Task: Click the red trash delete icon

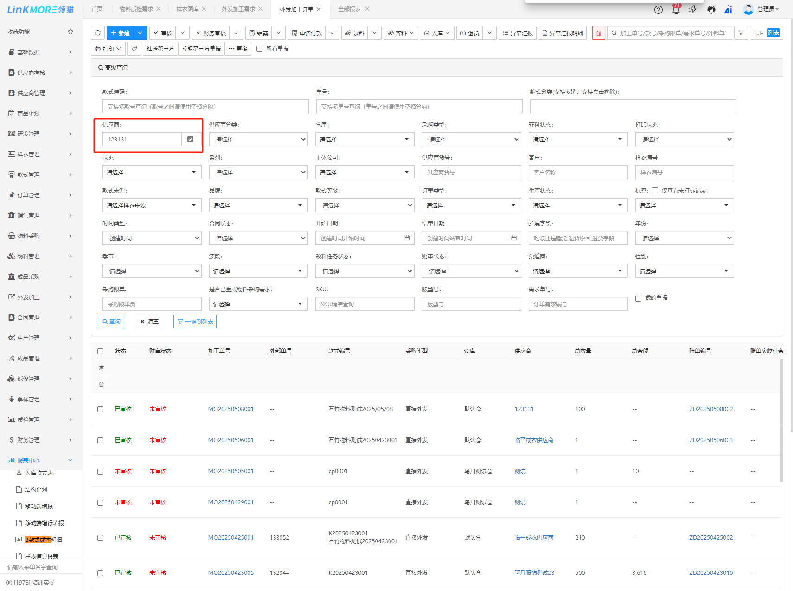Action: click(x=598, y=33)
